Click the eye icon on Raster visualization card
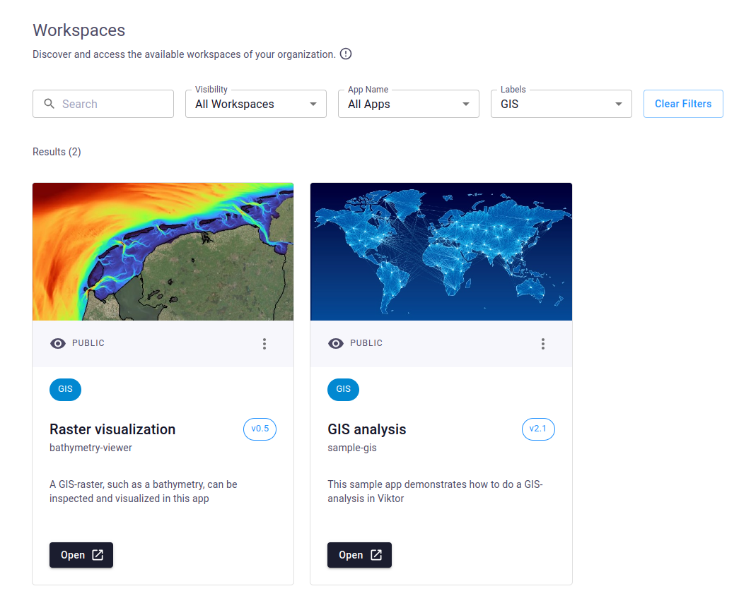751x603 pixels. coord(58,343)
